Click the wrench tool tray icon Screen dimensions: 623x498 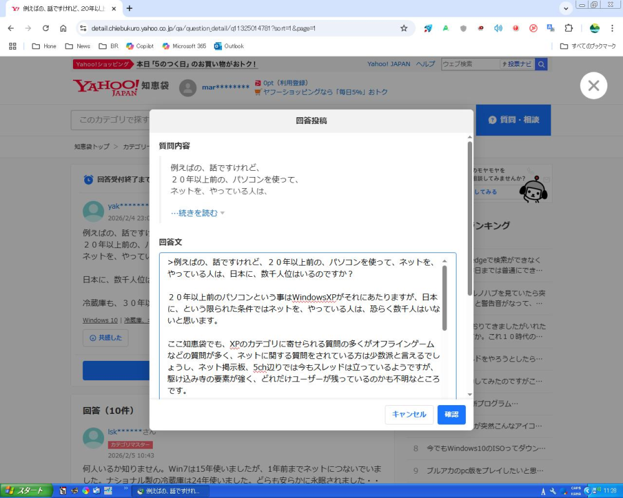(x=553, y=491)
